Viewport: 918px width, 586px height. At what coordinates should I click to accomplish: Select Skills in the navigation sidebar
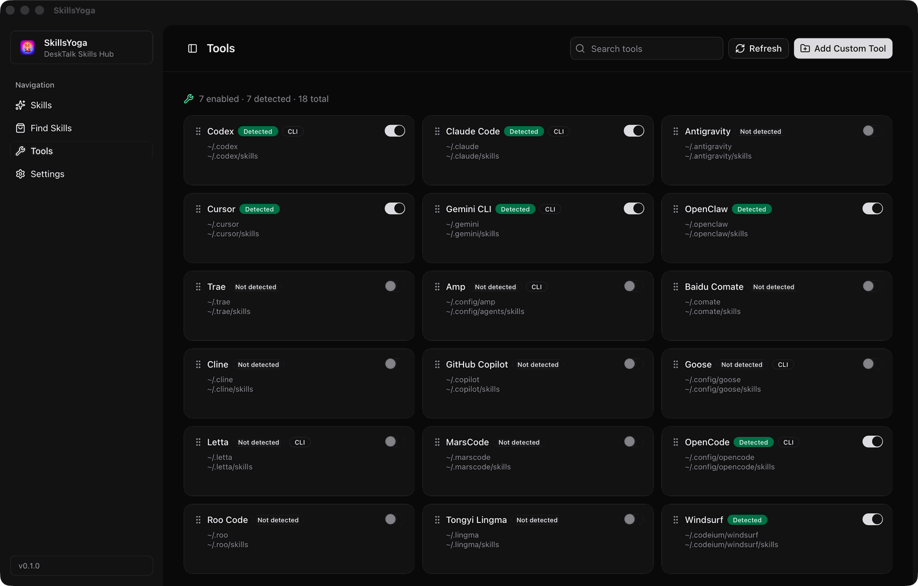pos(40,105)
